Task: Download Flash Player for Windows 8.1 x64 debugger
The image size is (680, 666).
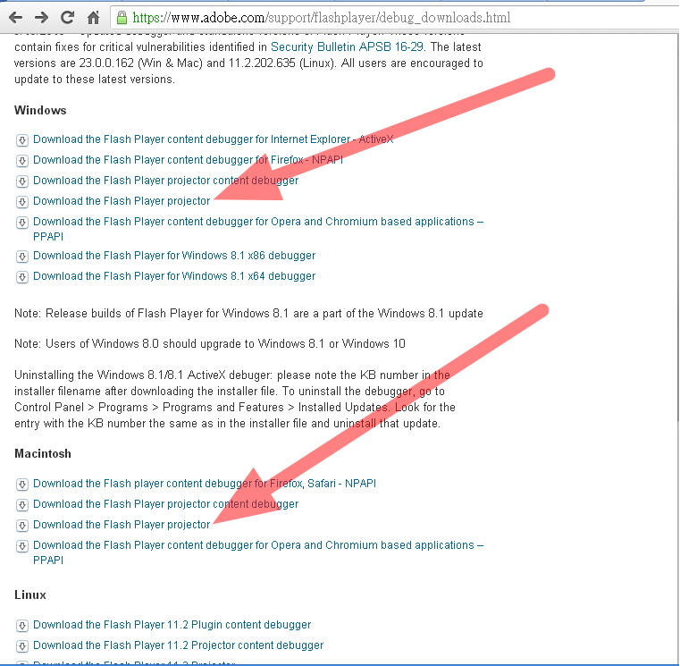Action: click(174, 276)
